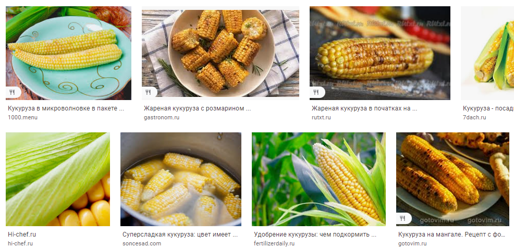
Task: Open boiling corn in pot thumbnail
Action: (181, 179)
